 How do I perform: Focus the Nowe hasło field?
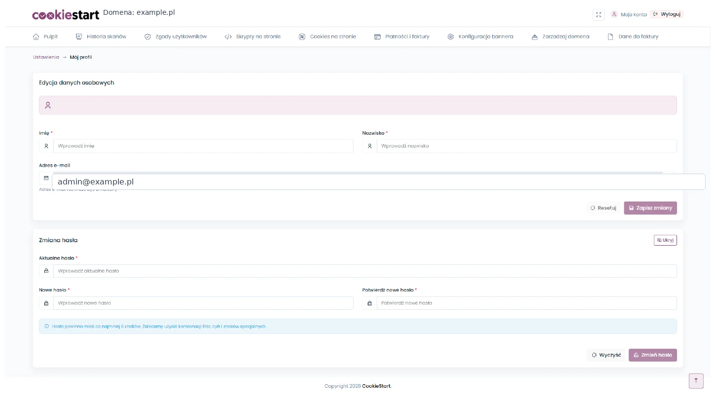(x=203, y=303)
